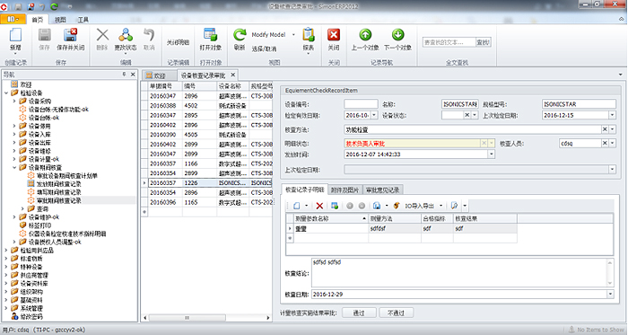This screenshot has width=628, height=335.
Task: Click the orange application menu button
Action: (13, 19)
